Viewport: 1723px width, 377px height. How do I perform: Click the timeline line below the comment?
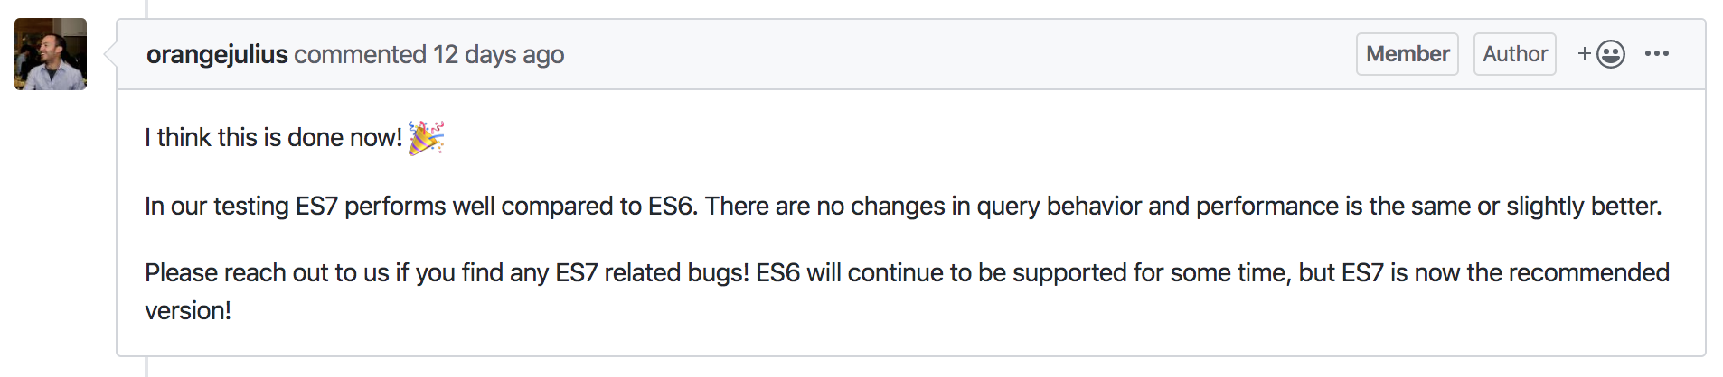[x=146, y=367]
